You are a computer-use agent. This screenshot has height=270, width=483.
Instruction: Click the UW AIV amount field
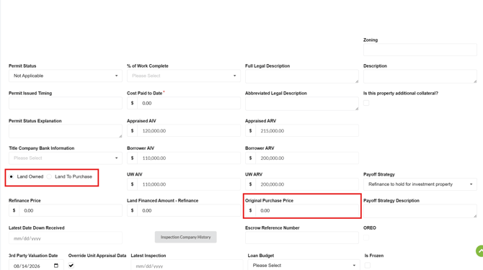tap(189, 184)
